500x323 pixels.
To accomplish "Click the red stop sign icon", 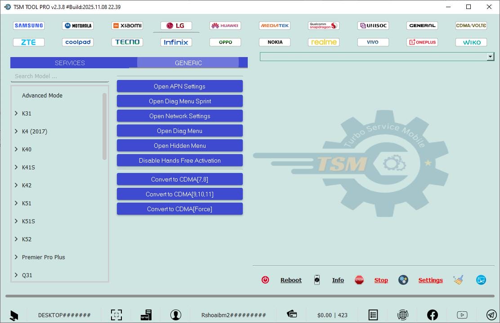I will (x=359, y=279).
